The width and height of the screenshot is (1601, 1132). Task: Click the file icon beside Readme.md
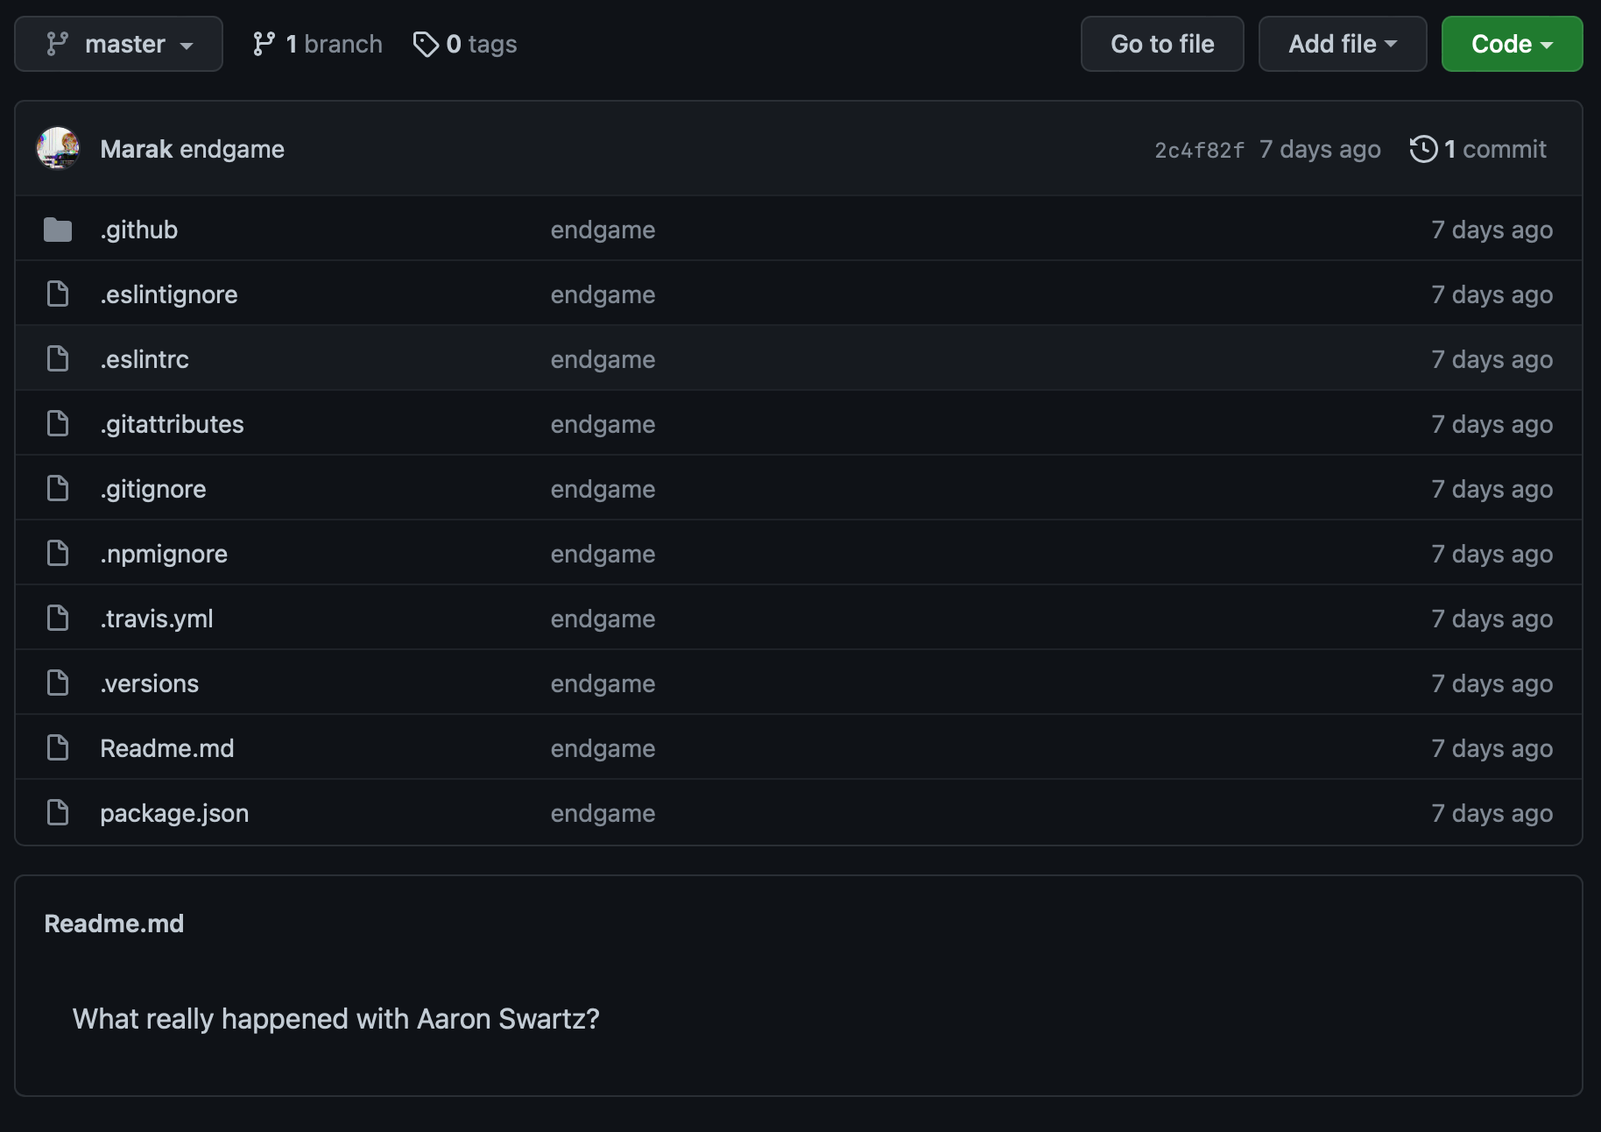(58, 748)
